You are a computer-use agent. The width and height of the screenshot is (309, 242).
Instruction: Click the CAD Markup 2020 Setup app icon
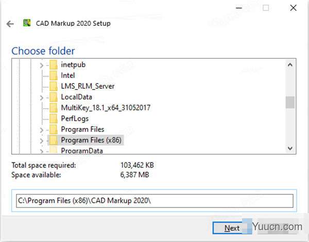point(27,23)
